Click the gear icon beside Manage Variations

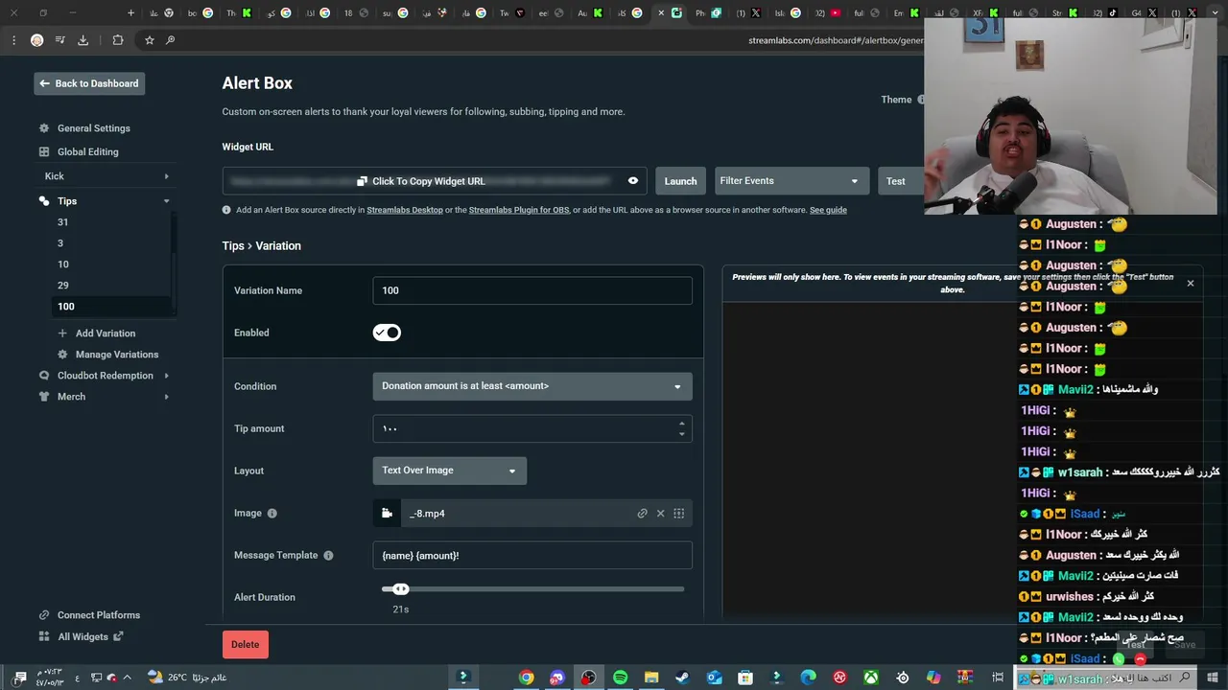coord(62,355)
